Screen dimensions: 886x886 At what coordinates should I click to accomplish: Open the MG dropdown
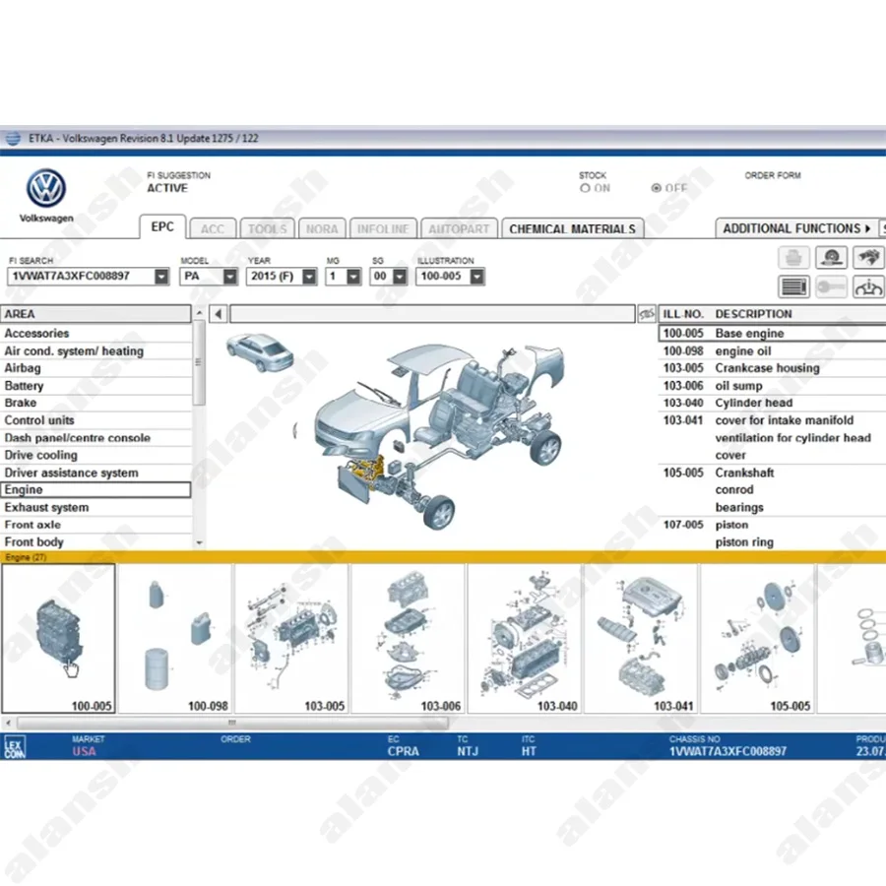(x=353, y=277)
